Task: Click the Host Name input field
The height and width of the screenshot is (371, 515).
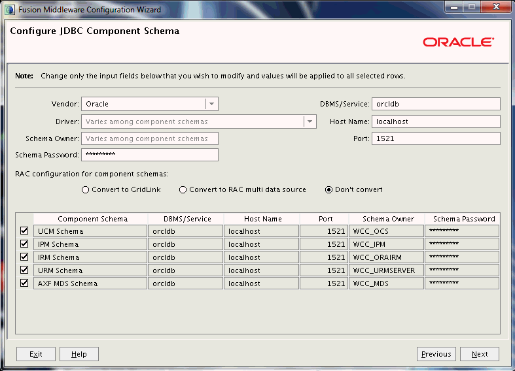Action: coord(436,121)
